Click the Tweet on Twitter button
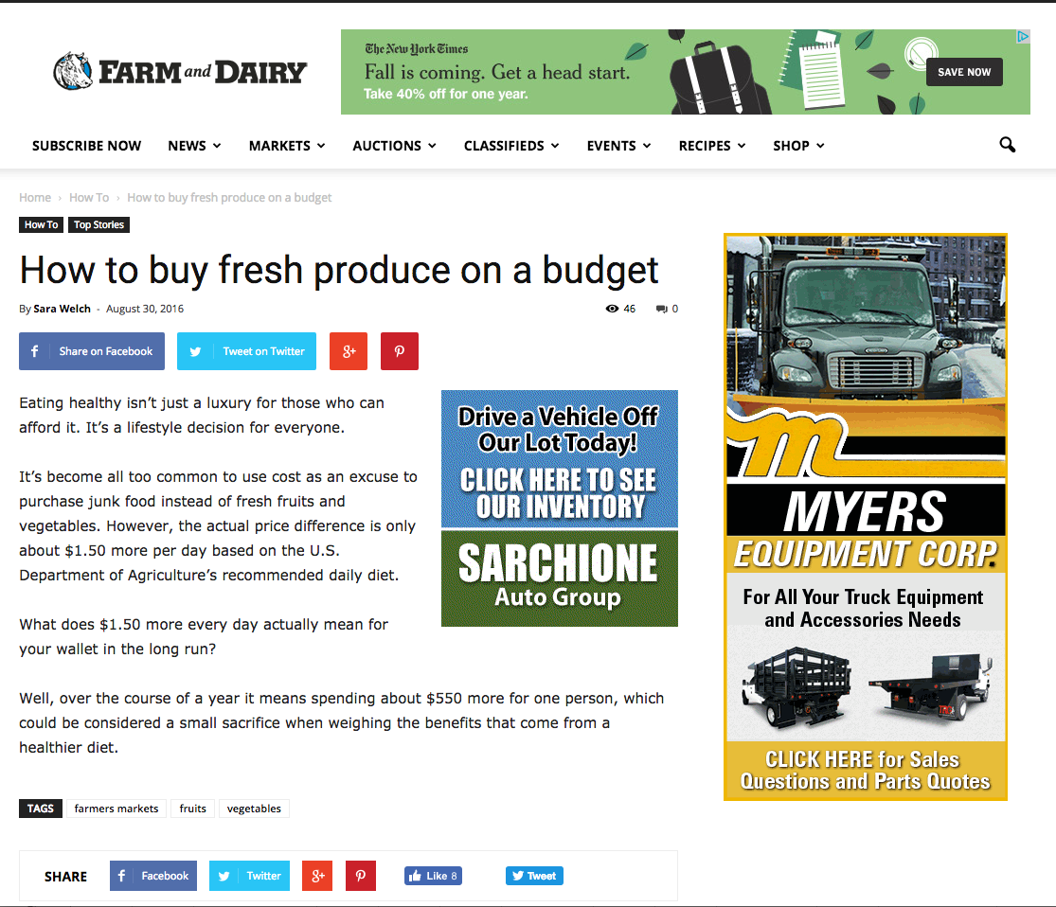The image size is (1056, 907). point(246,351)
